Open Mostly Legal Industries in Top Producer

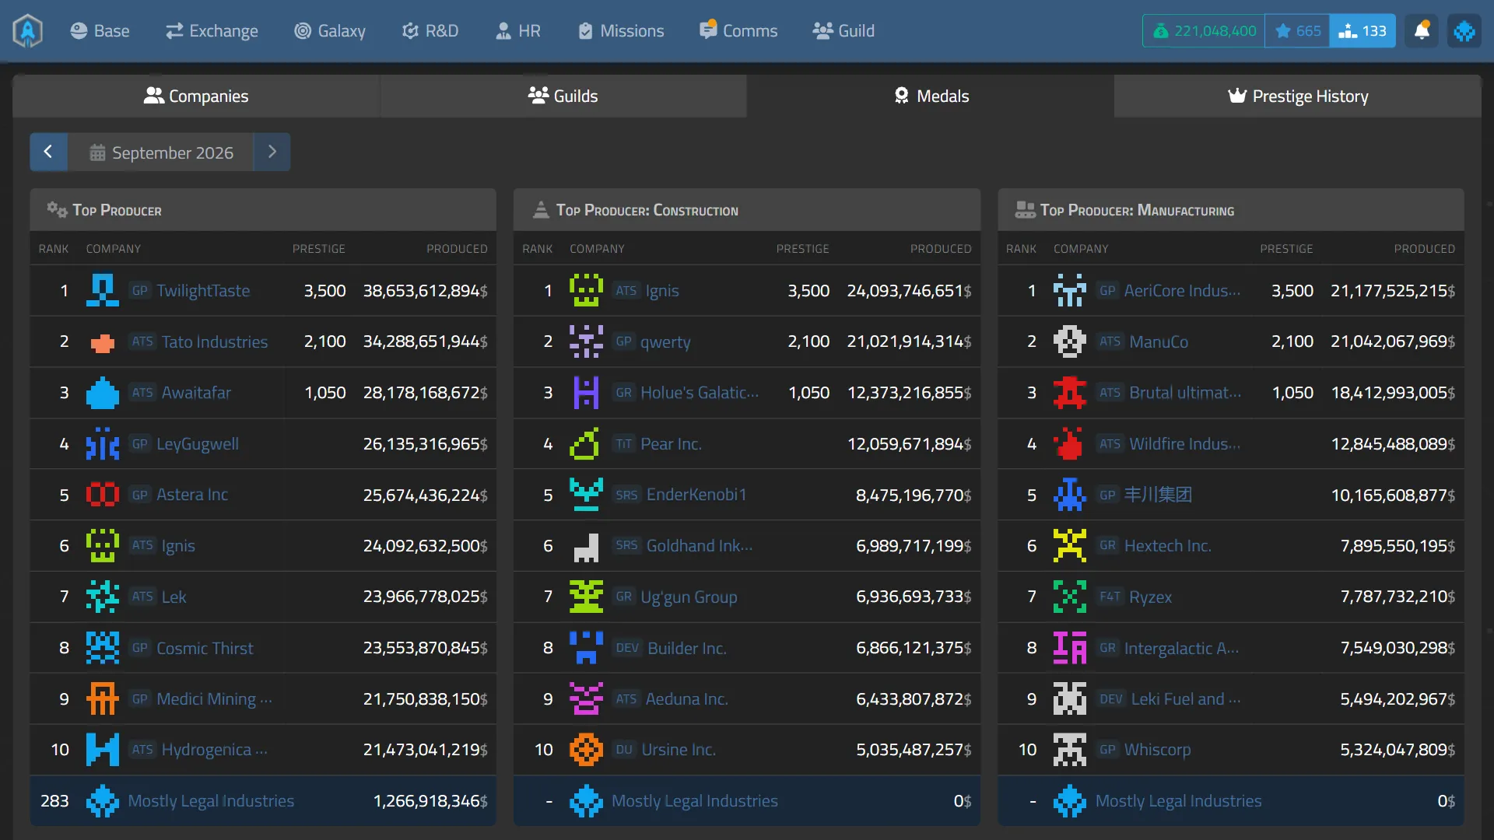[211, 801]
